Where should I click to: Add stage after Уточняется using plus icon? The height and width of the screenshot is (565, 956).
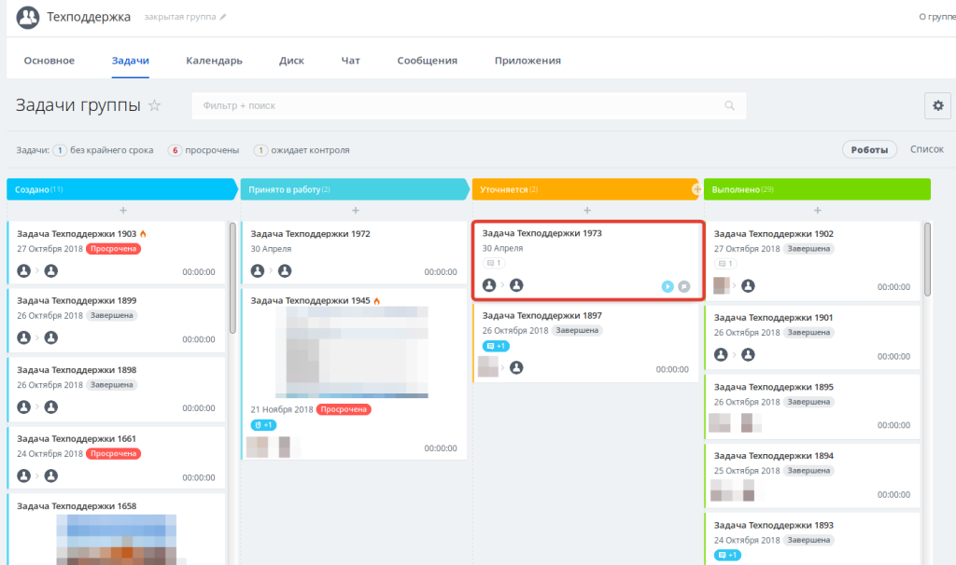696,189
